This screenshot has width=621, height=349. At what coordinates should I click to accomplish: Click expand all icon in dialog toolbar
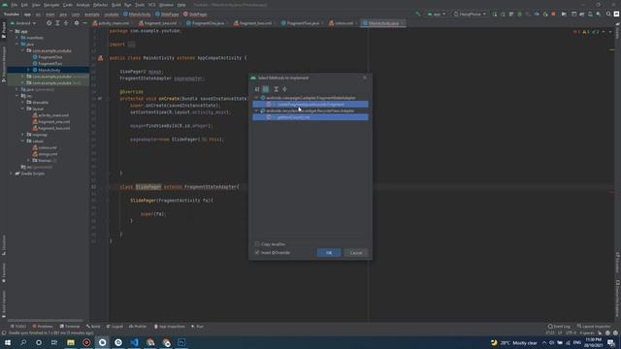276,89
